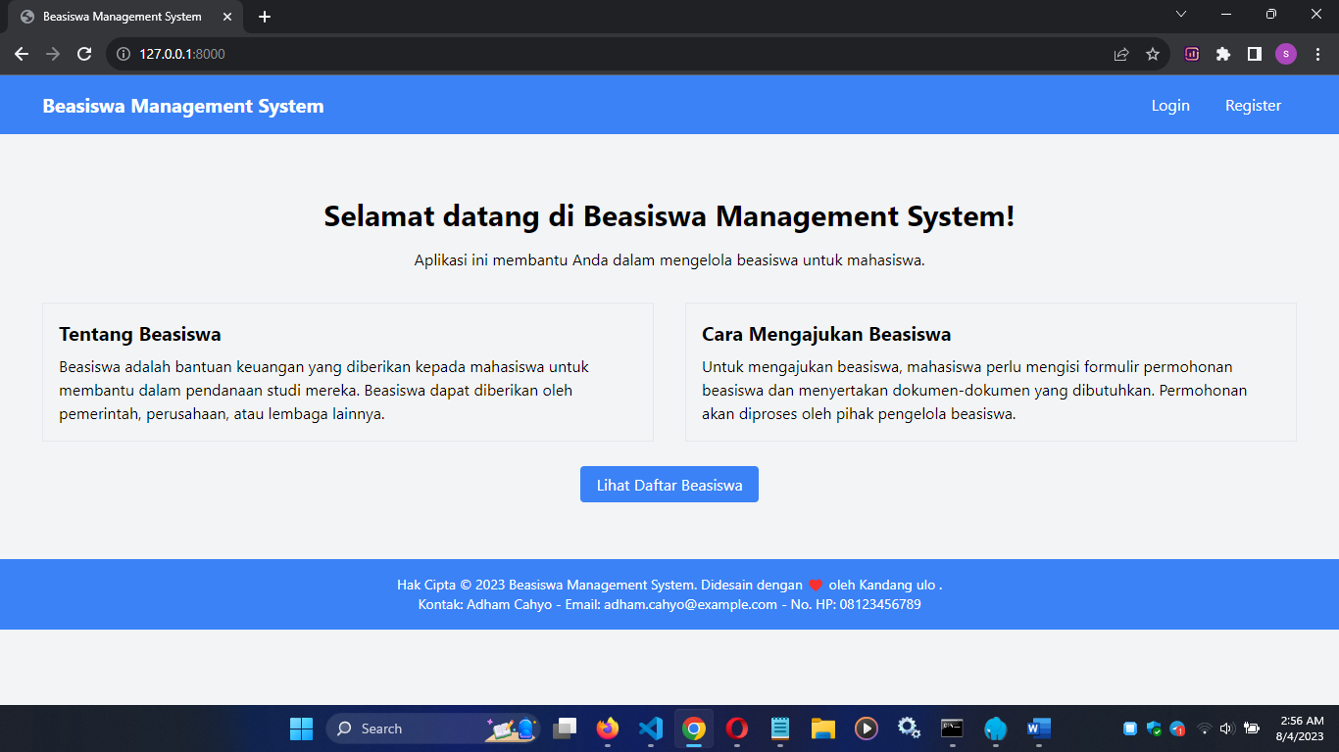Open the Opera browser from the taskbar
The height and width of the screenshot is (752, 1339).
tap(736, 728)
